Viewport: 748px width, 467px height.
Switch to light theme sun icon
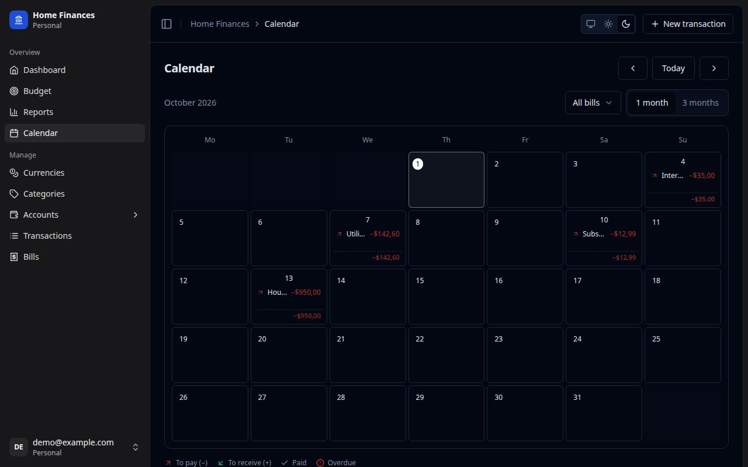coord(608,24)
